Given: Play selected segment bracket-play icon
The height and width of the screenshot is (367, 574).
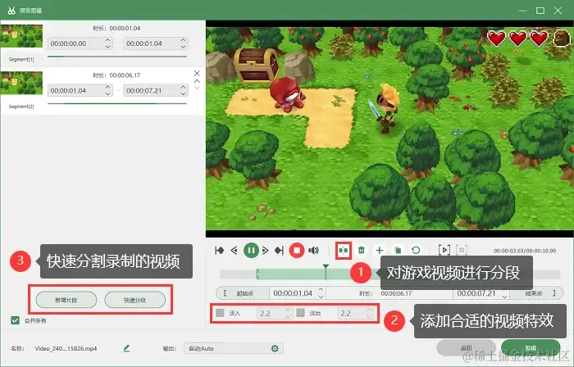Looking at the screenshot, I should coord(444,251).
